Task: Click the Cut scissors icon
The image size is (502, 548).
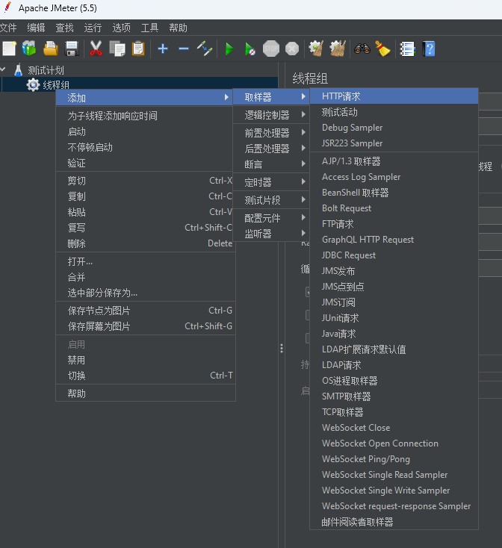Action: 96,49
